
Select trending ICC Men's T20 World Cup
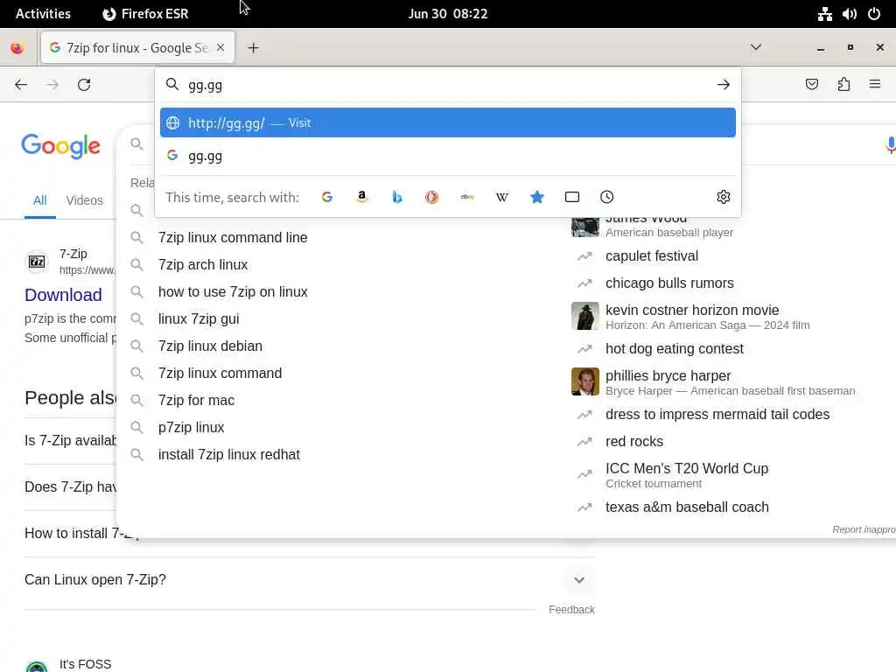point(687,469)
